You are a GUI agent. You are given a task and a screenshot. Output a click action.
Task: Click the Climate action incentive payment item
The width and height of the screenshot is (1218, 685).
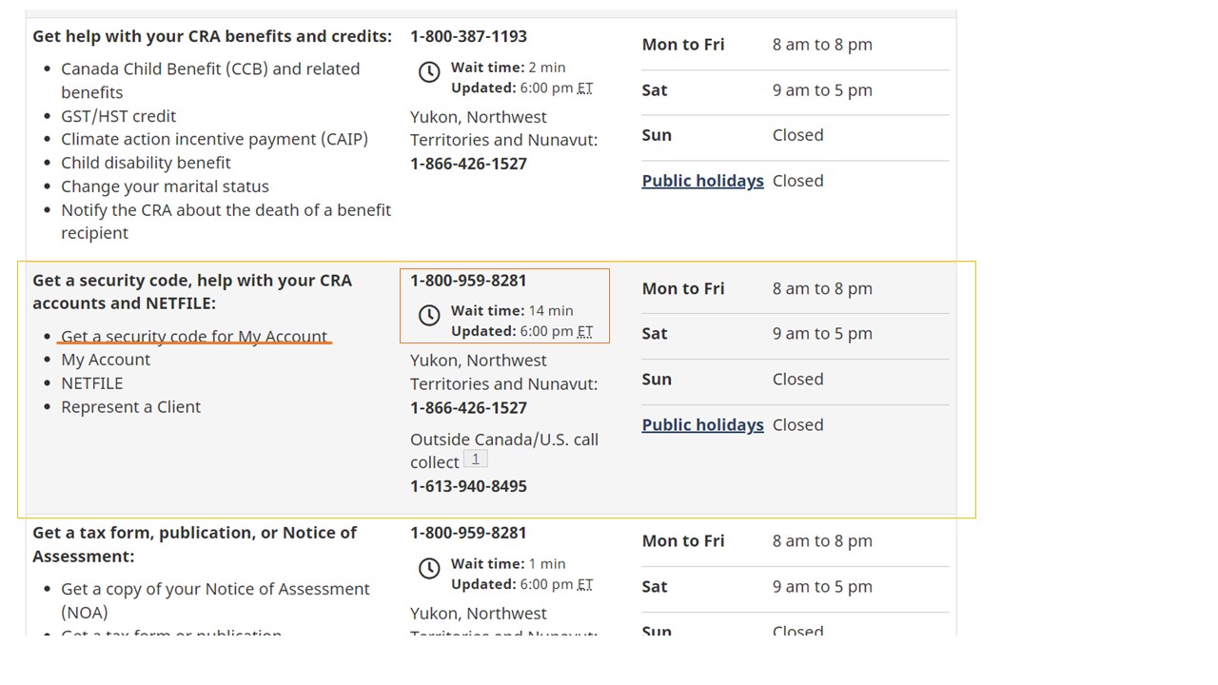215,139
